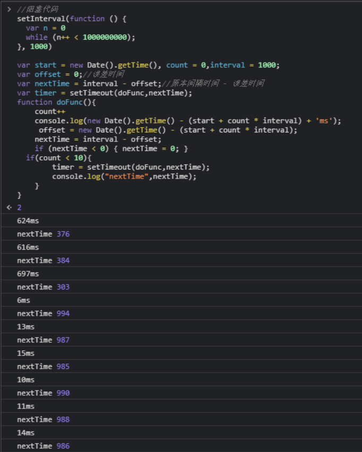Click the var start = new Date() line
This screenshot has height=452, width=362.
click(x=149, y=65)
